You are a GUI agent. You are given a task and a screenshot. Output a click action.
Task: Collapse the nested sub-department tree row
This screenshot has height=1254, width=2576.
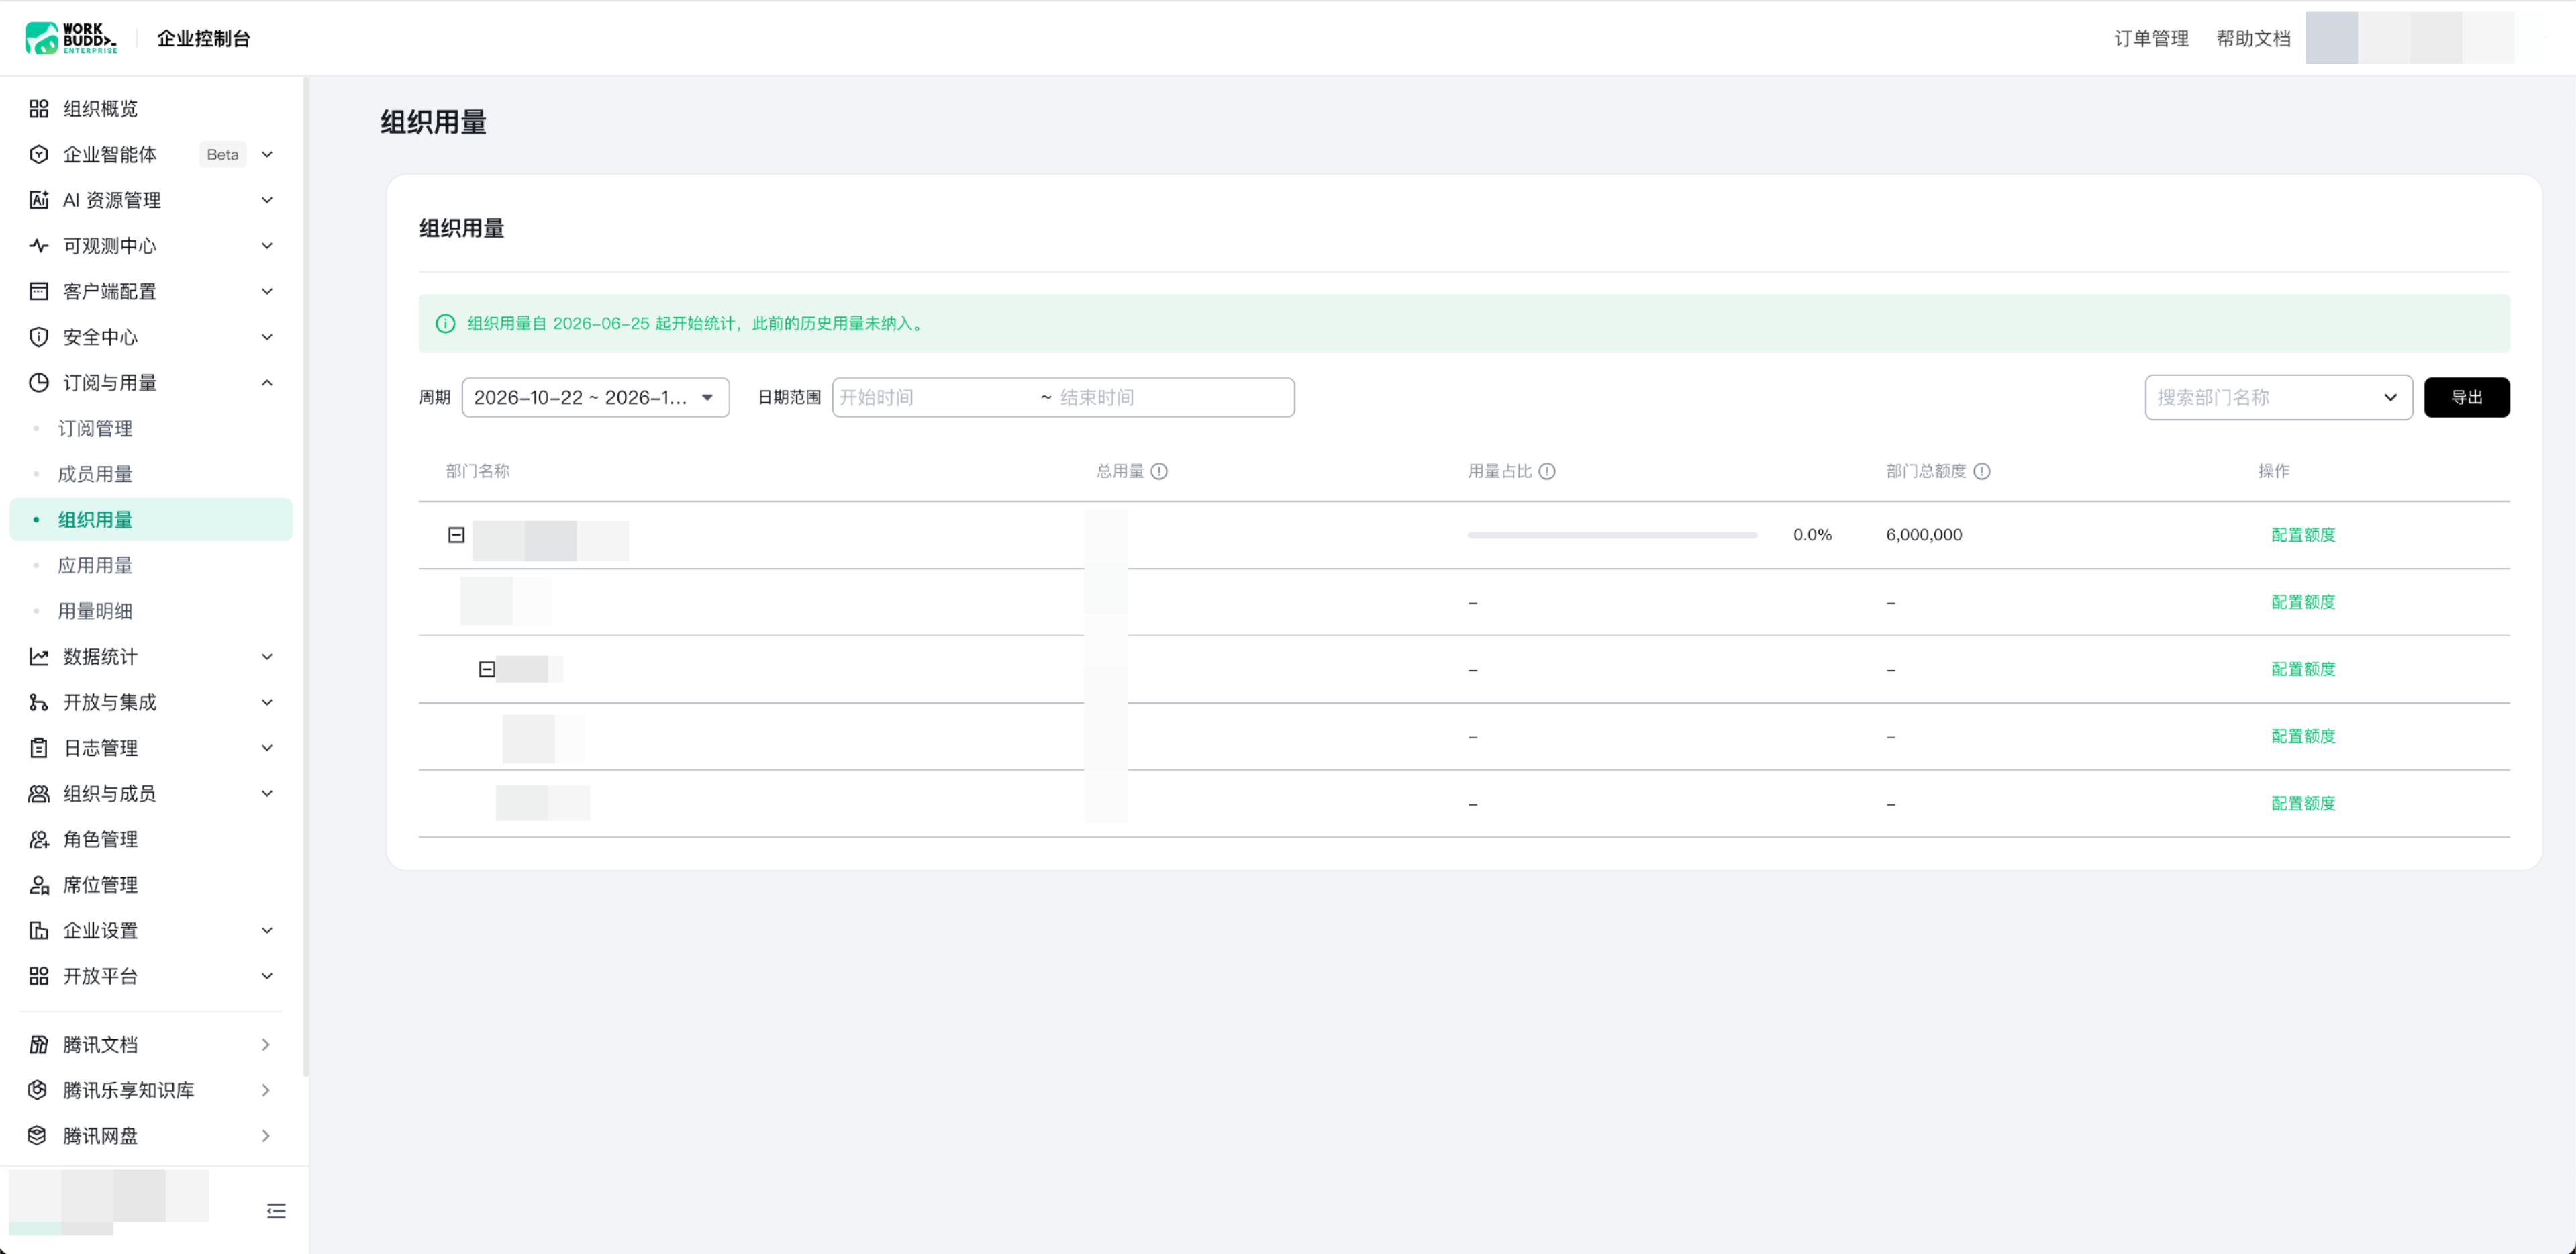click(487, 669)
